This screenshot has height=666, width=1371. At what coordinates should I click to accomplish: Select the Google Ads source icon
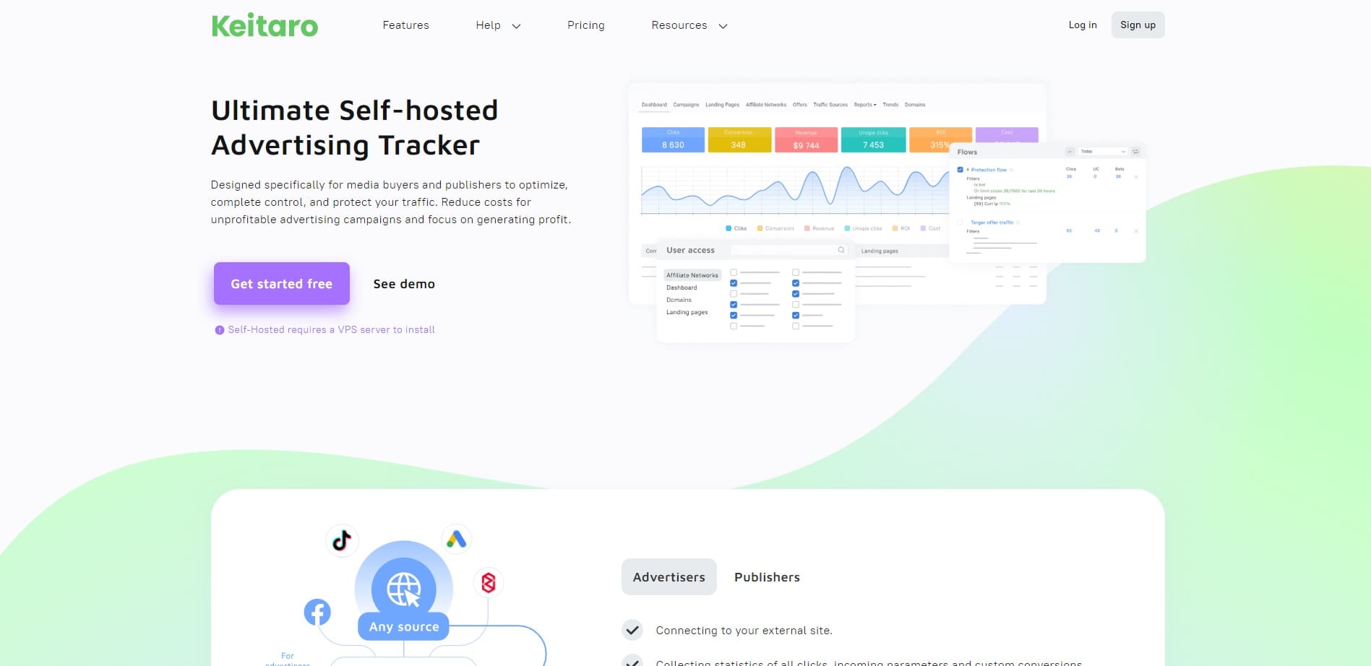click(x=457, y=538)
